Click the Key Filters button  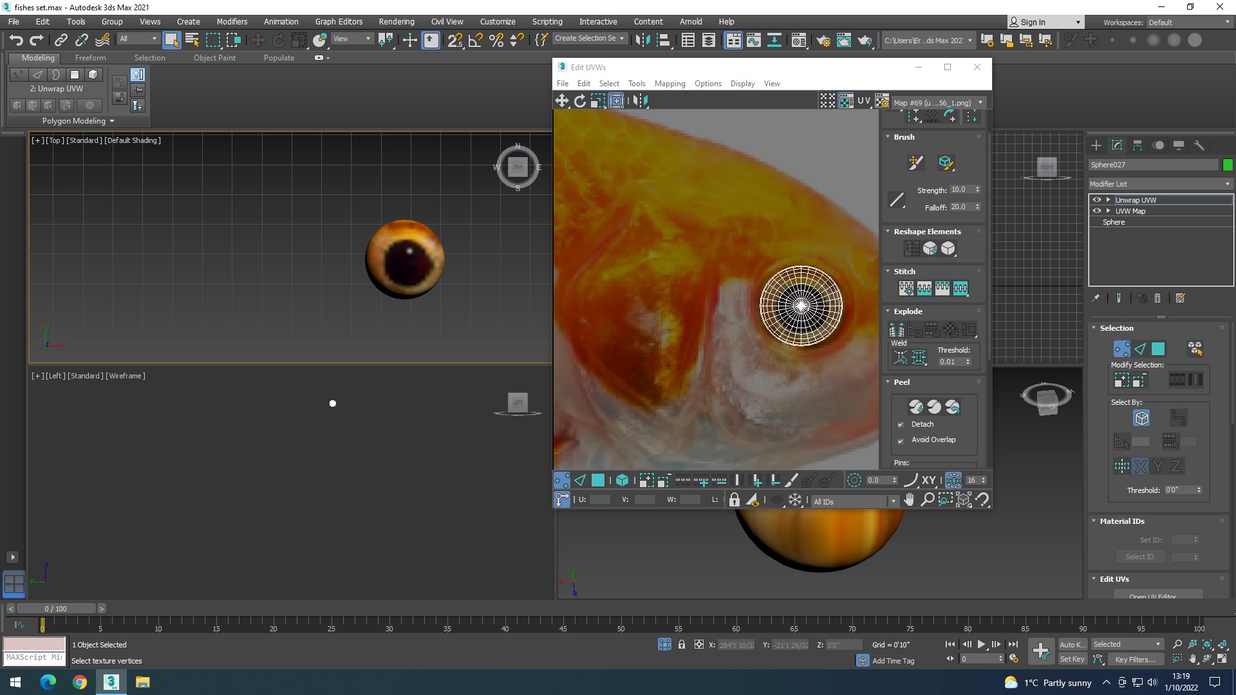coord(1135,659)
